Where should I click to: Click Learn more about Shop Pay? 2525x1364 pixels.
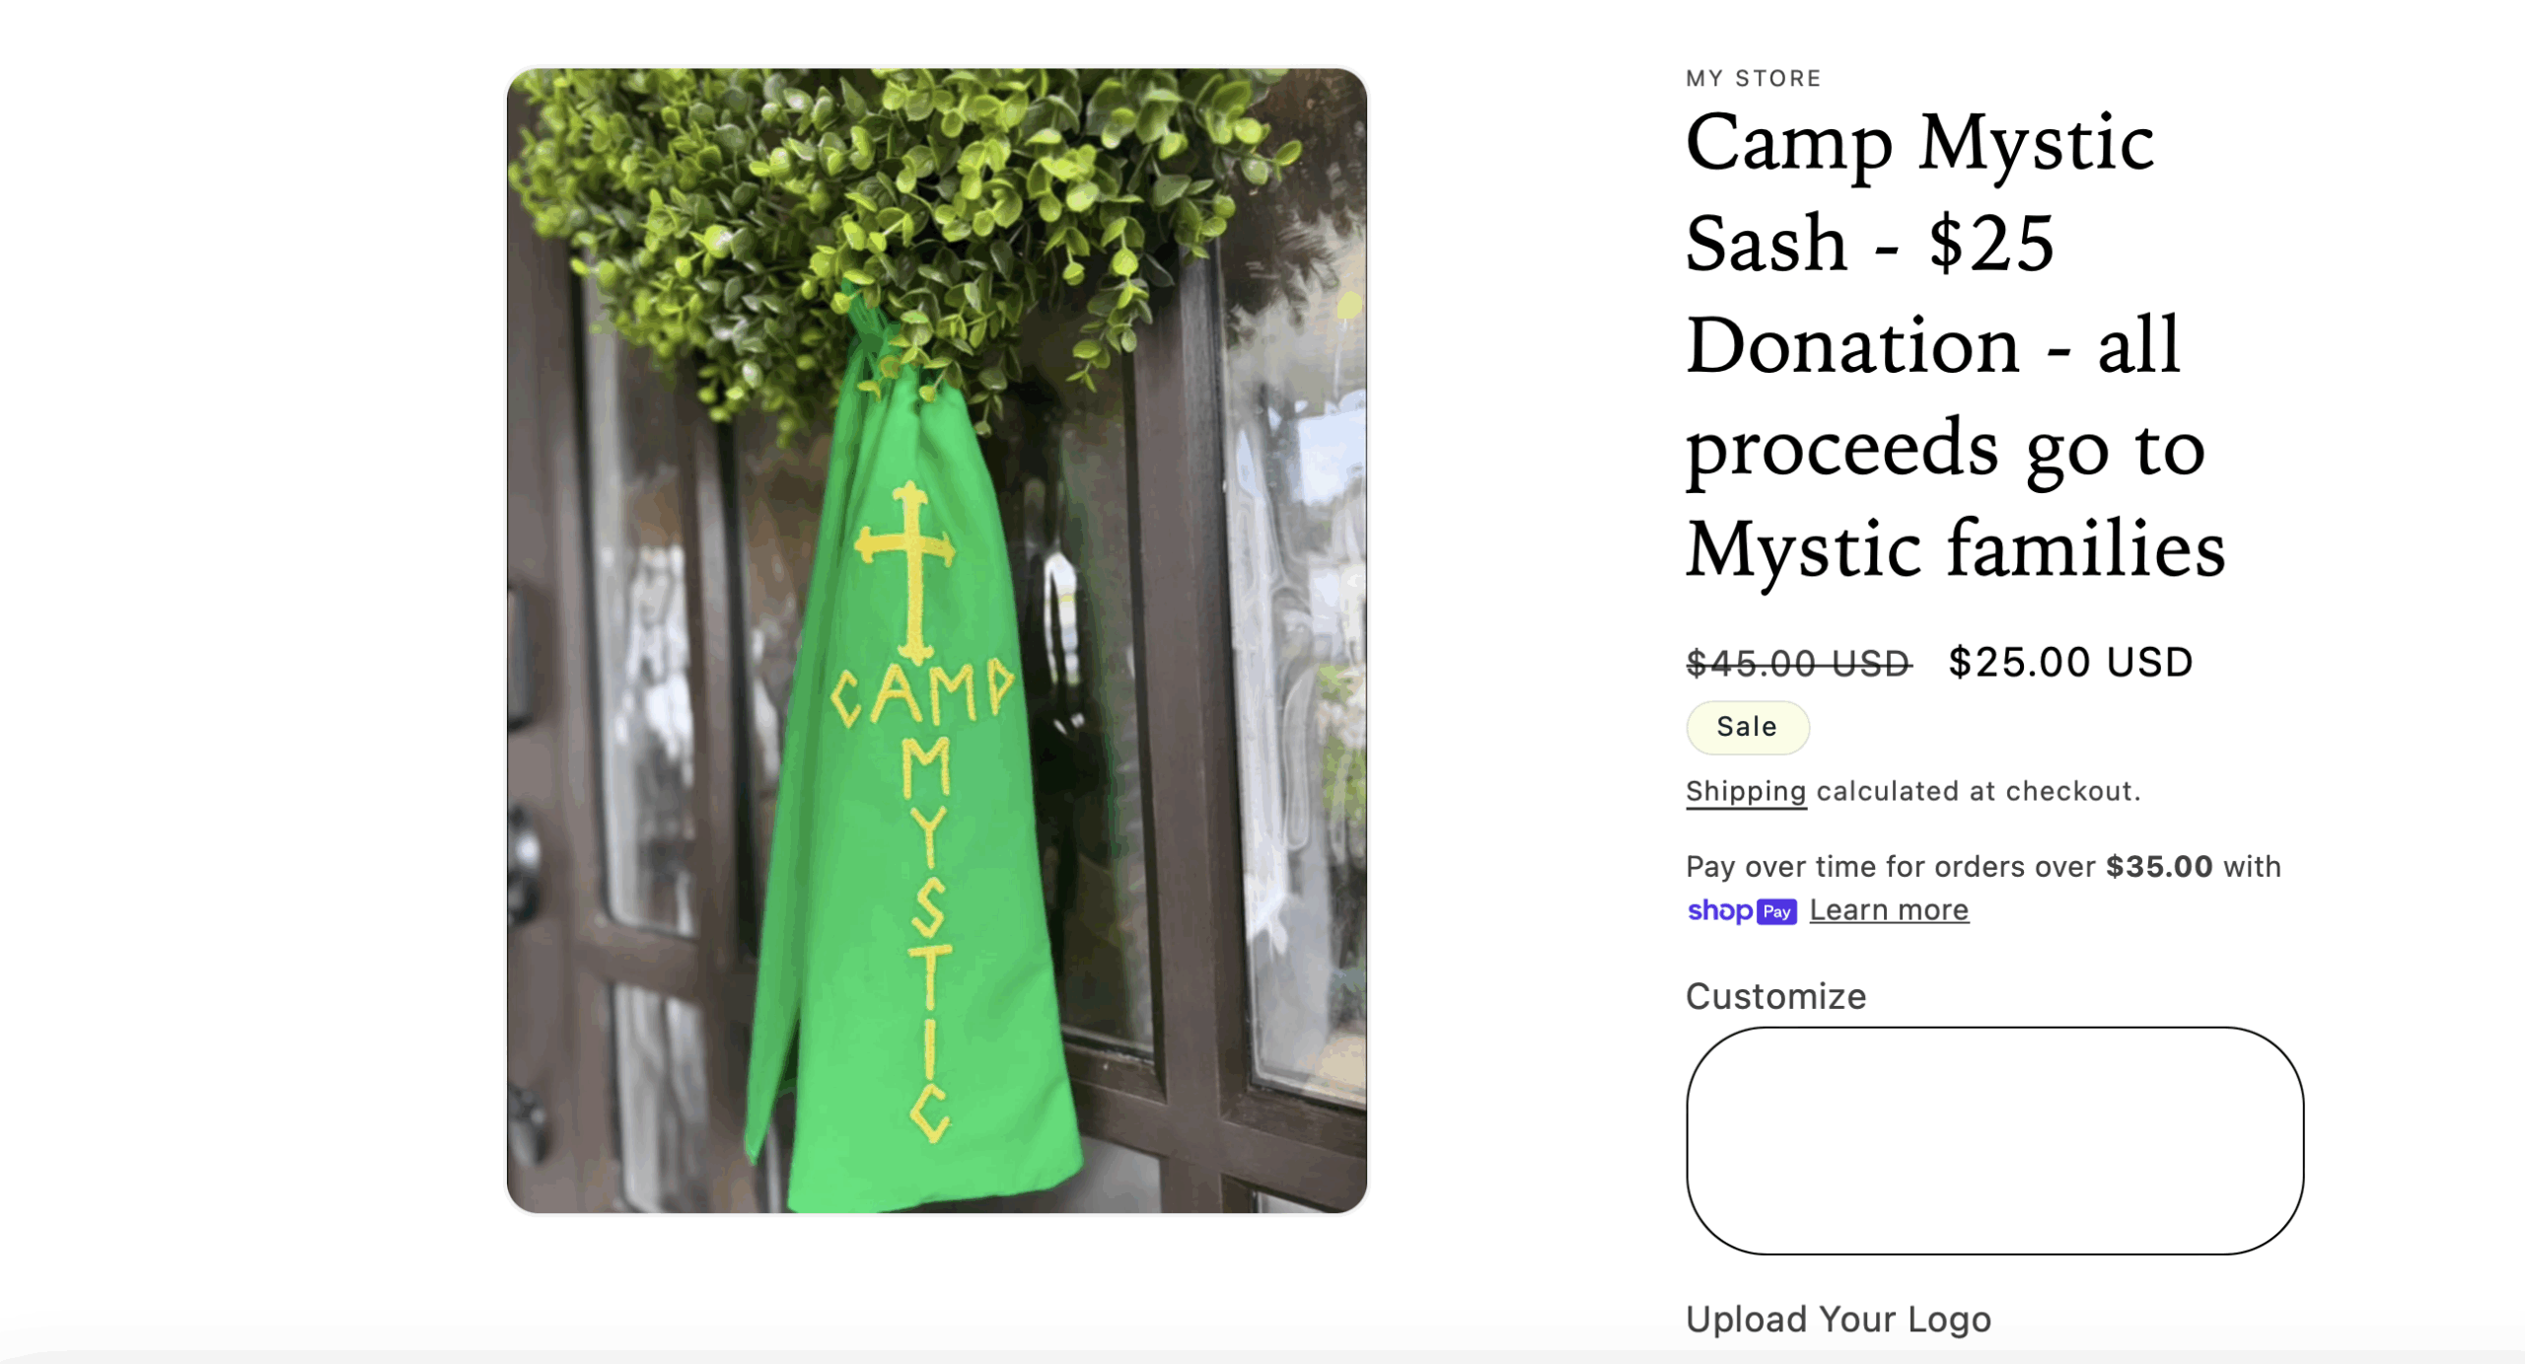tap(1889, 909)
